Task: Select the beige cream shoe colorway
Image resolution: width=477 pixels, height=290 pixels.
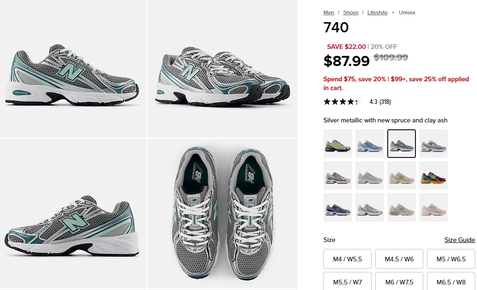Action: [x=402, y=175]
